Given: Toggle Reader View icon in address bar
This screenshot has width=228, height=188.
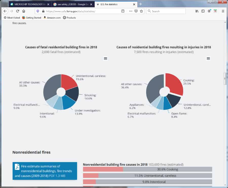Looking at the screenshot, I should (x=123, y=11).
